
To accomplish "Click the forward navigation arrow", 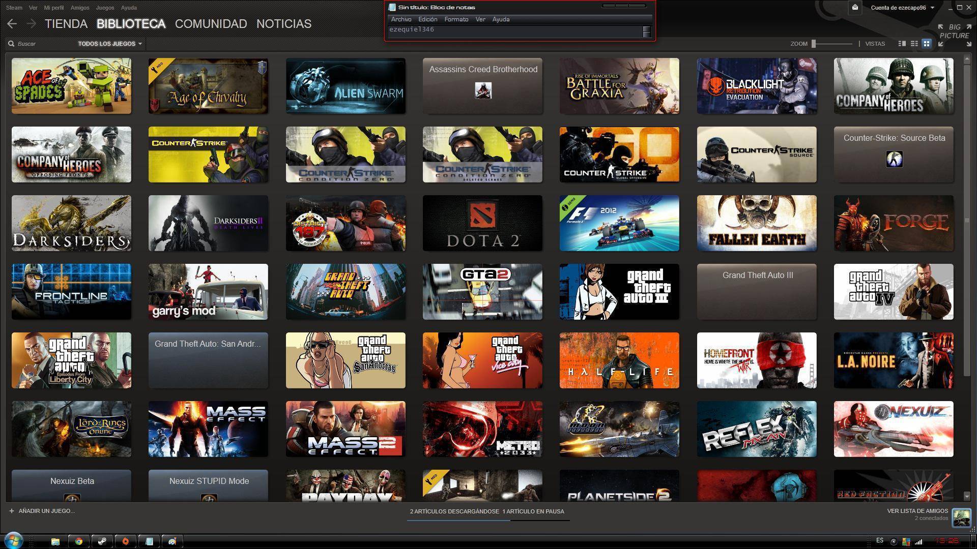I will (x=31, y=24).
